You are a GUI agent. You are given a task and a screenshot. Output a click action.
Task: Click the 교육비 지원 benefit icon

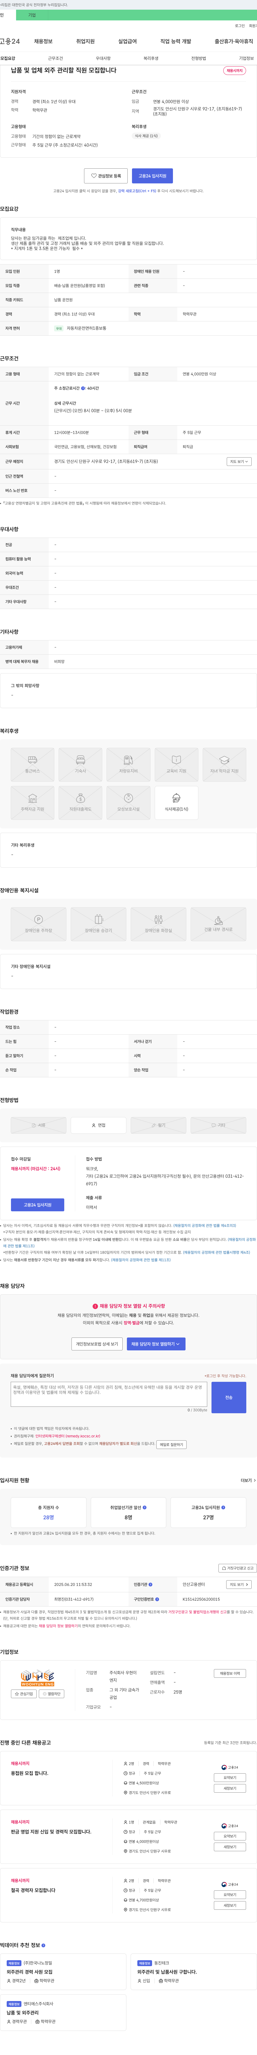[177, 764]
